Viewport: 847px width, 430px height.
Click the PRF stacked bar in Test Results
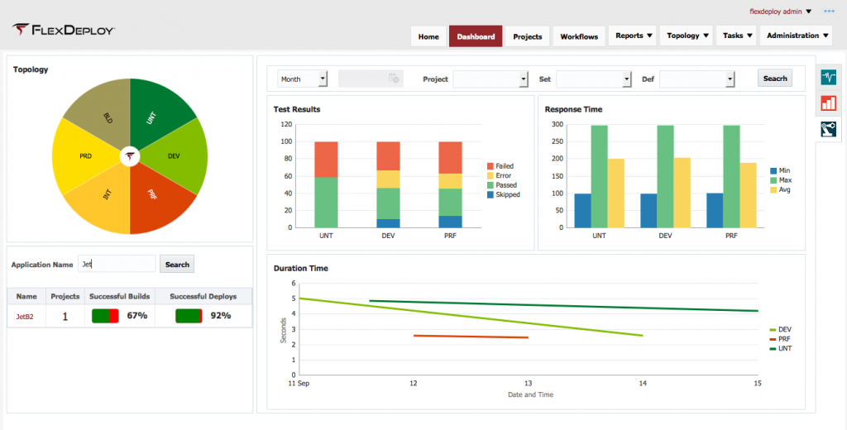[450, 184]
